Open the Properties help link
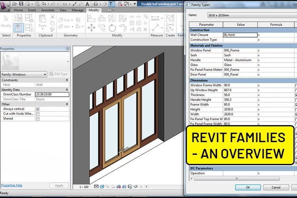 coord(11,185)
